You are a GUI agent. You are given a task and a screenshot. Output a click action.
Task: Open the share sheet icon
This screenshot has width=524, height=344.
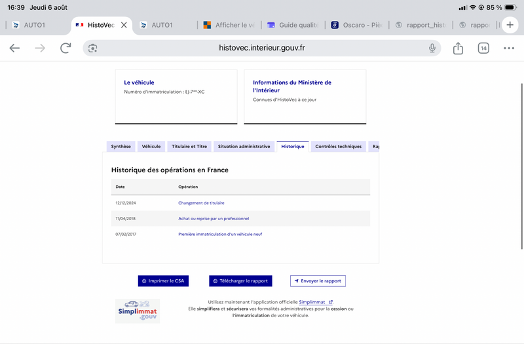point(458,48)
